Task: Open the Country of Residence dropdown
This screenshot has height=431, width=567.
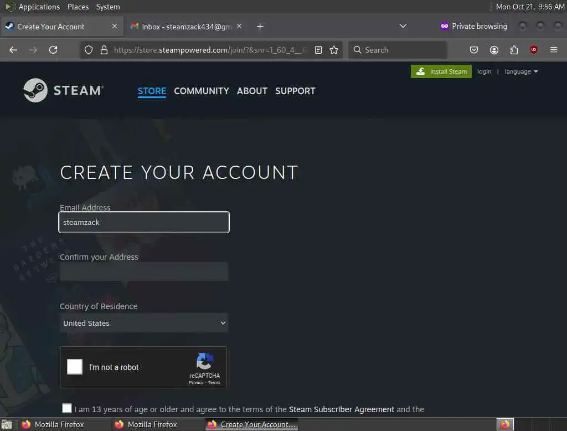Action: (144, 323)
